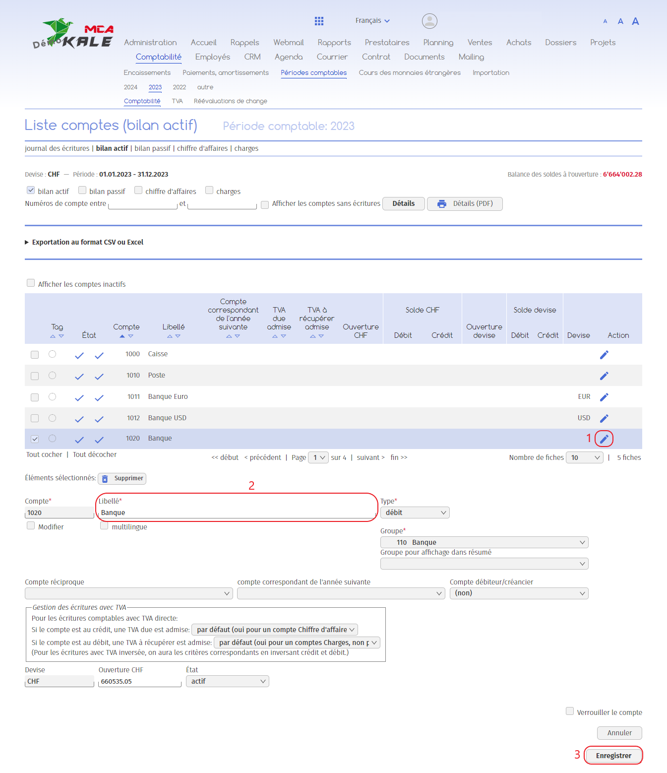Click Tout cocher link

[x=44, y=454]
